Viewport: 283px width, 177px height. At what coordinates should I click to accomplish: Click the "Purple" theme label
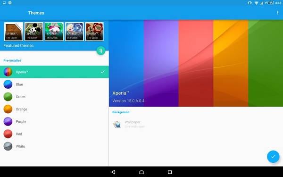pos(21,122)
